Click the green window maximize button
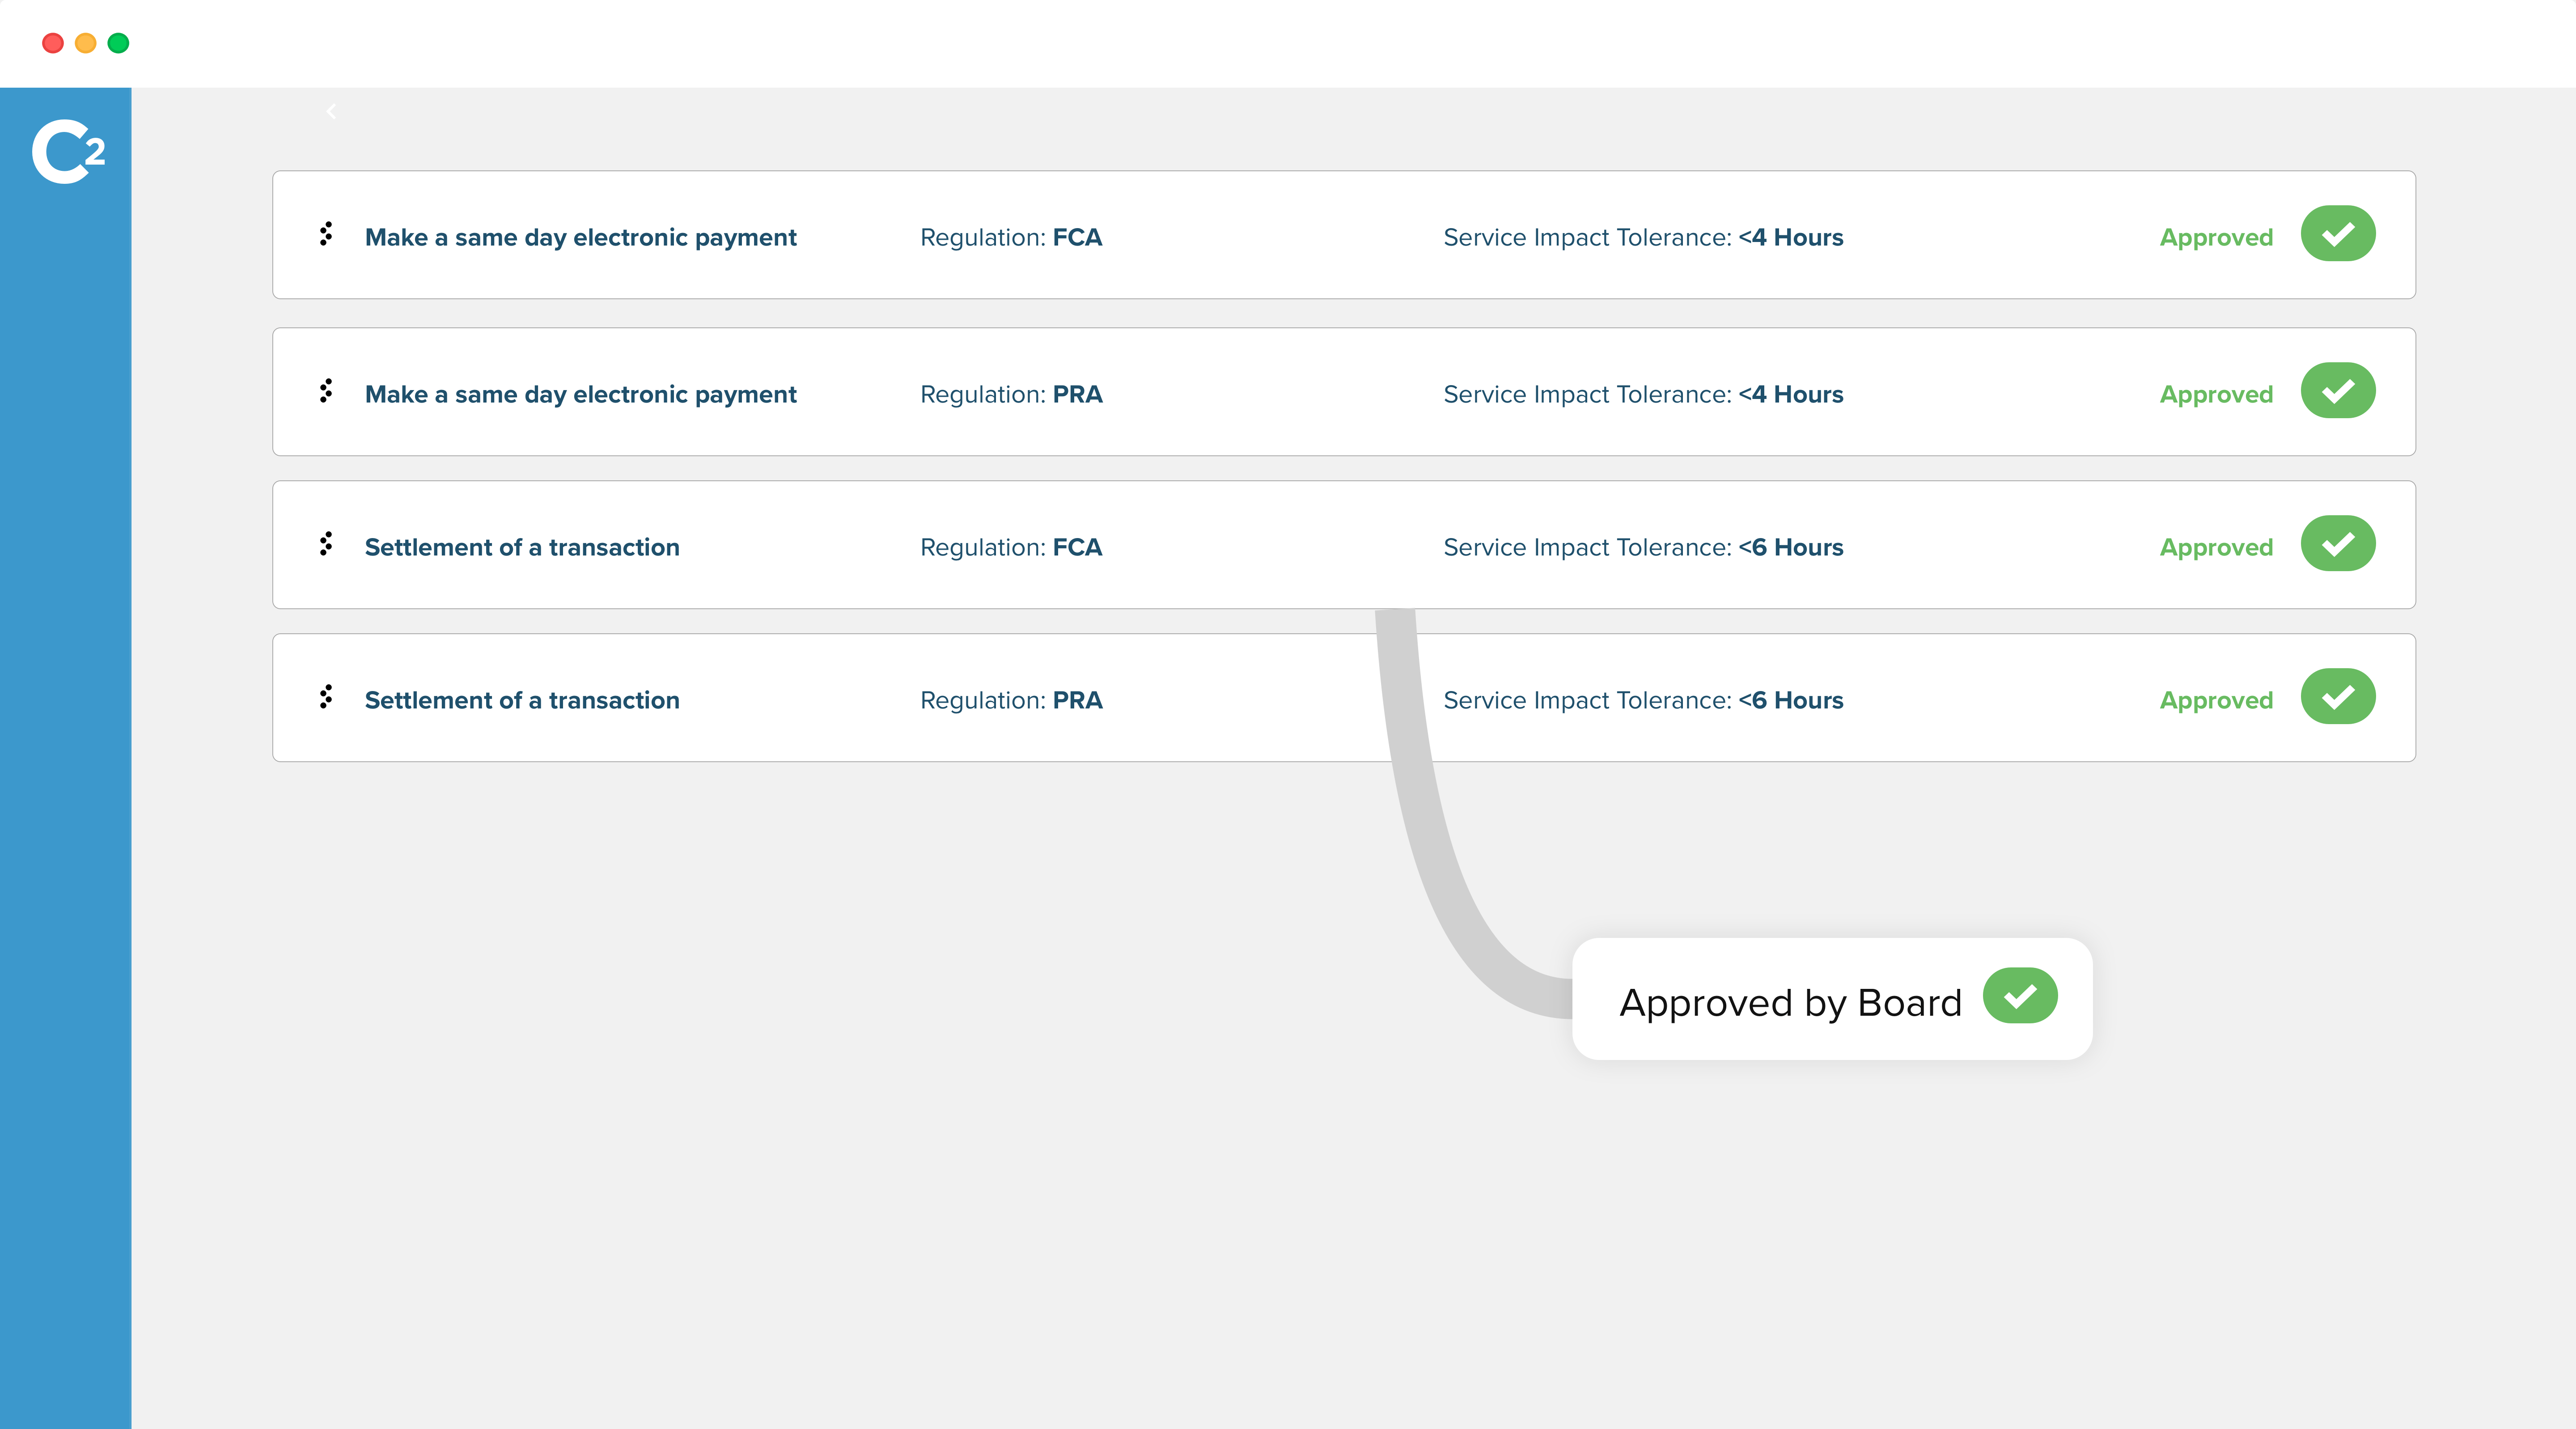2576x1429 pixels. [x=118, y=43]
